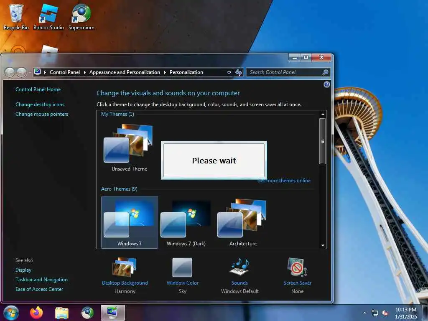Viewport: 428px width, 321px height.
Task: Open the Desktop Background icon
Action: 125,267
